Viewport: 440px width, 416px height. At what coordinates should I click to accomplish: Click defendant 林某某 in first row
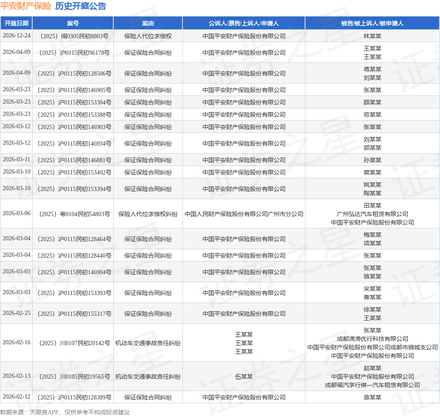372,36
